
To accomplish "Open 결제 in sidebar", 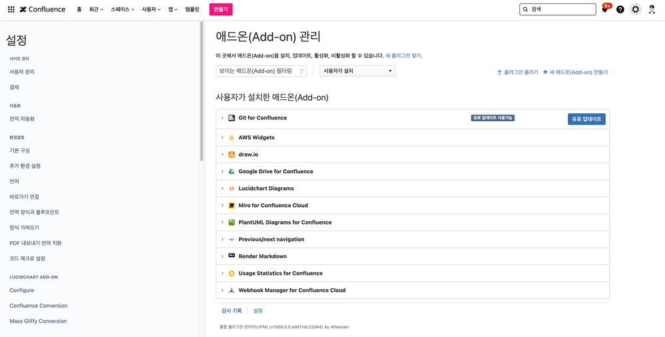I will coord(15,87).
